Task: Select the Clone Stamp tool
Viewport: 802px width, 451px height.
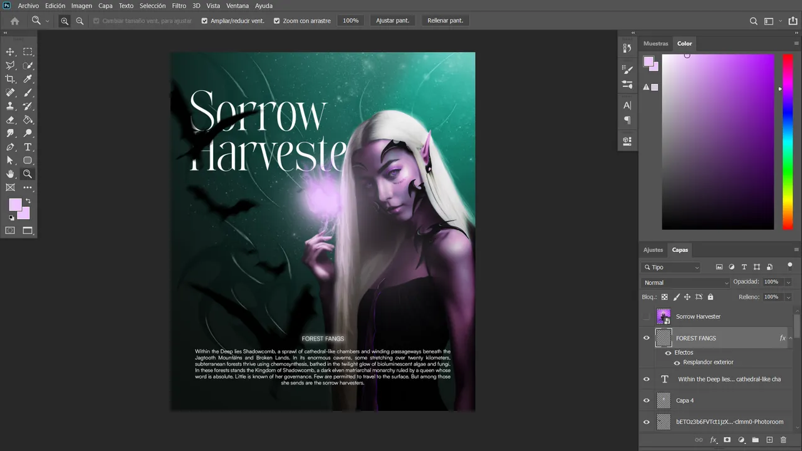Action: tap(10, 106)
